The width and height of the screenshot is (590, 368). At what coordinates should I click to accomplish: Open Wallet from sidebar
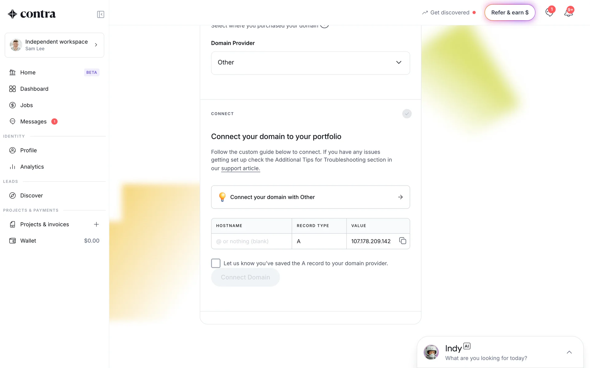pyautogui.click(x=28, y=241)
